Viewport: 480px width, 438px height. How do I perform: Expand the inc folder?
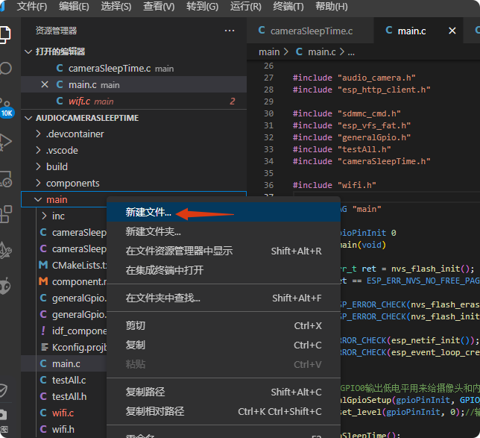click(45, 216)
